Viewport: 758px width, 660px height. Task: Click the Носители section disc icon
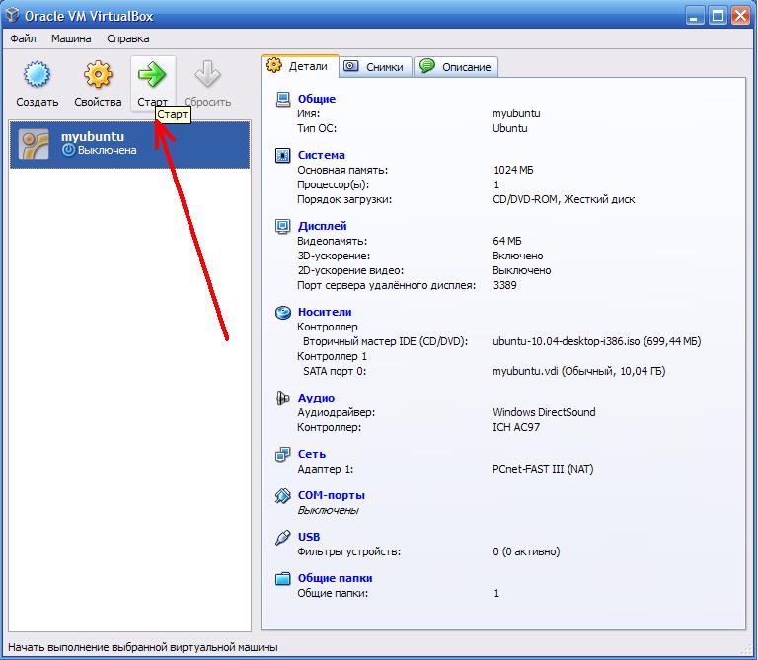coord(283,313)
